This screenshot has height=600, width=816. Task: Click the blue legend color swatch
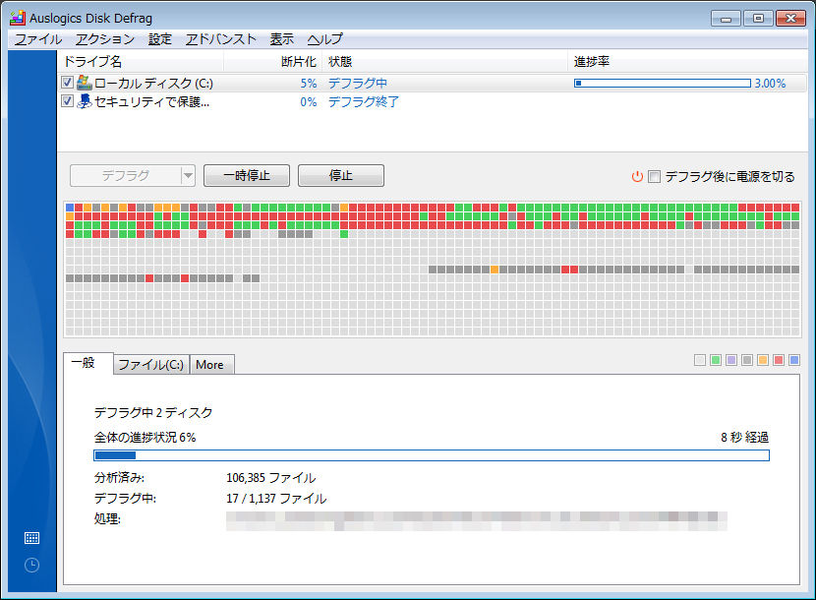tap(794, 360)
